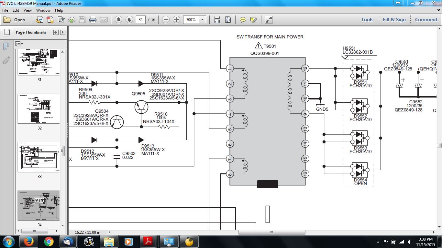Click the Print file icon
This screenshot has width=442, height=248.
[93, 20]
